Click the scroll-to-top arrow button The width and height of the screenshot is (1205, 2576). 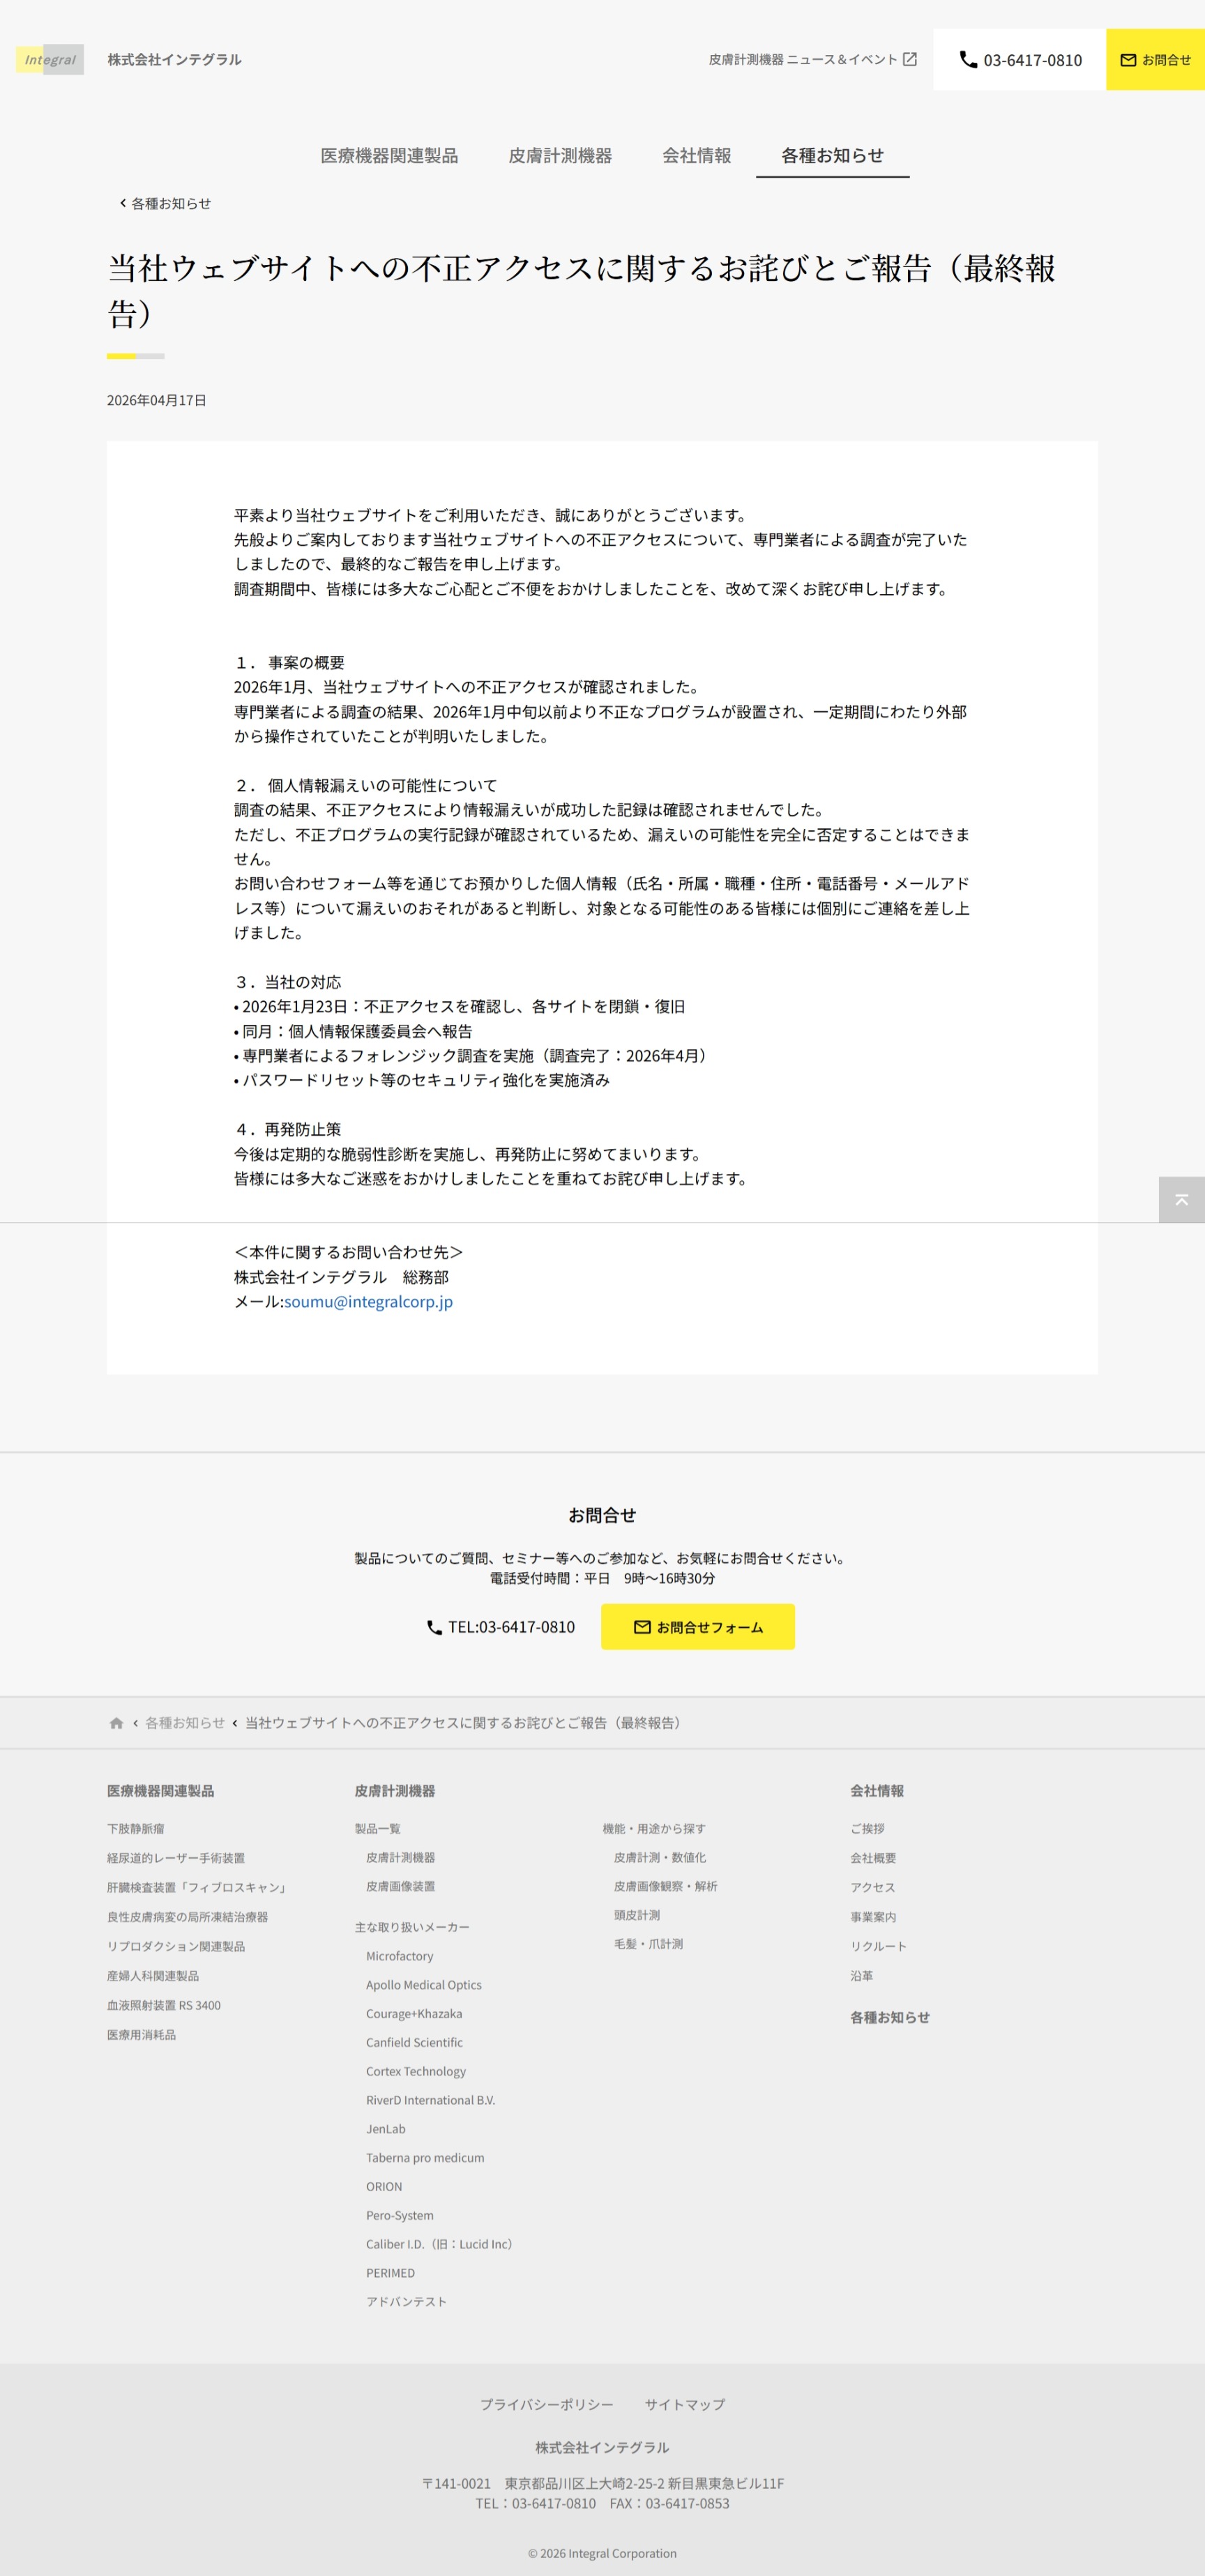click(1180, 1199)
